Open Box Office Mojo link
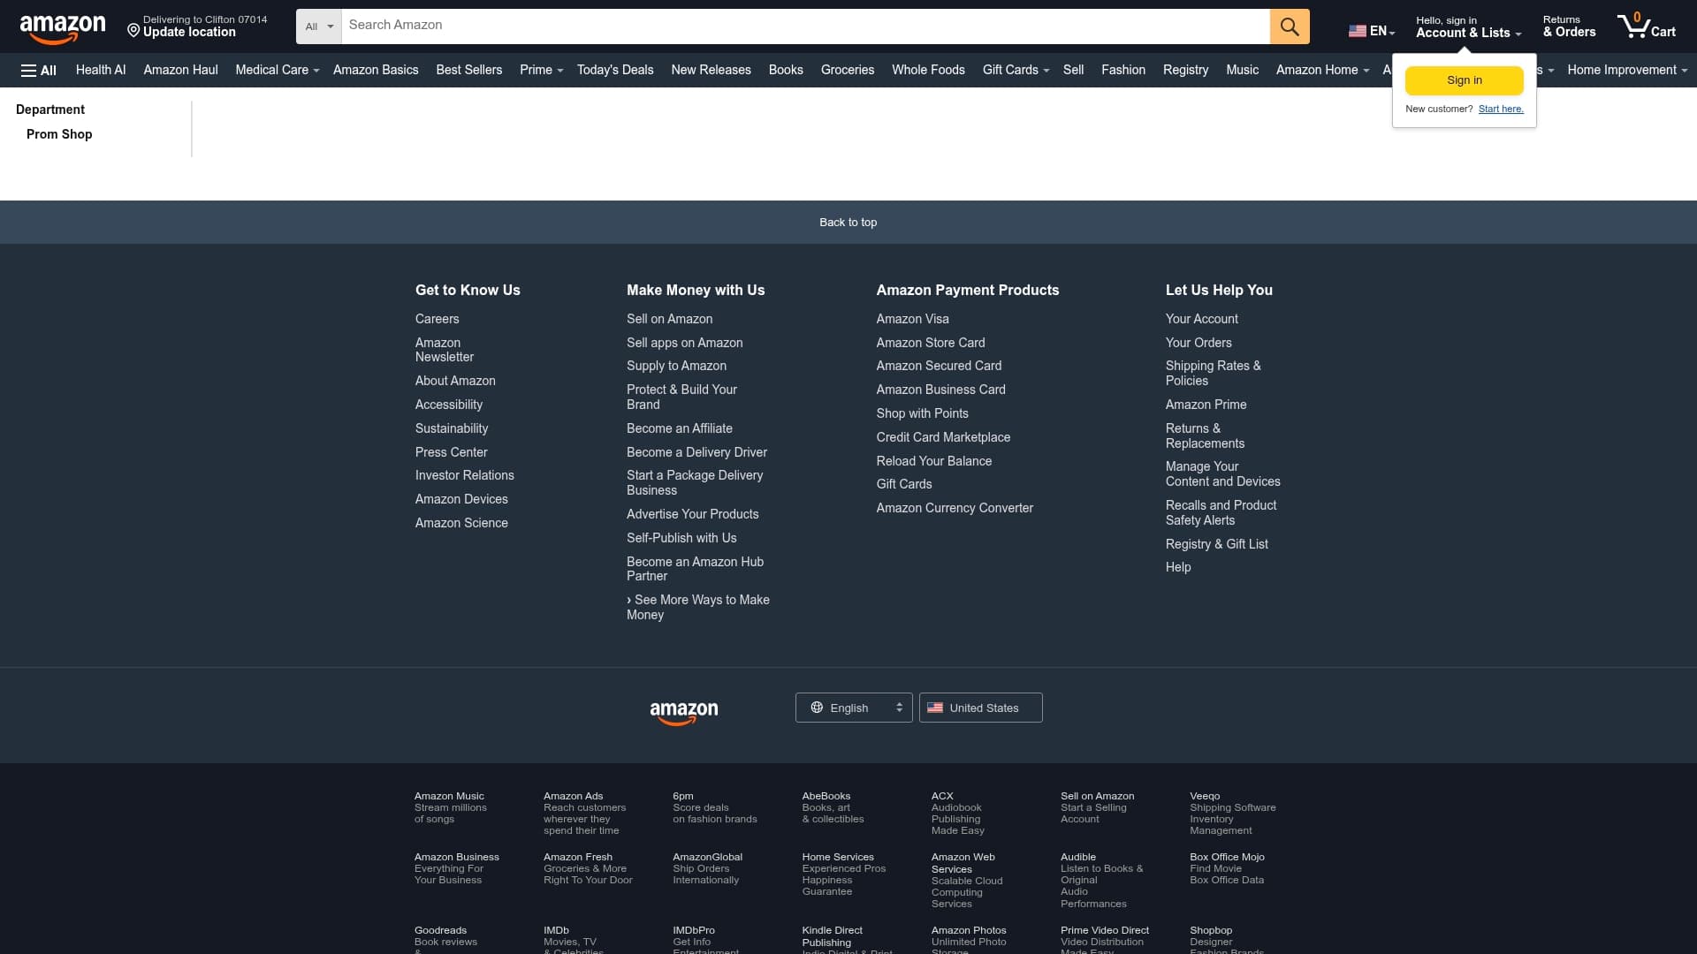The width and height of the screenshot is (1697, 954). [x=1227, y=857]
